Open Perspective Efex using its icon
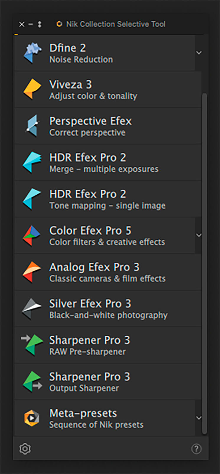Image resolution: width=220 pixels, height=474 pixels. [x=32, y=126]
